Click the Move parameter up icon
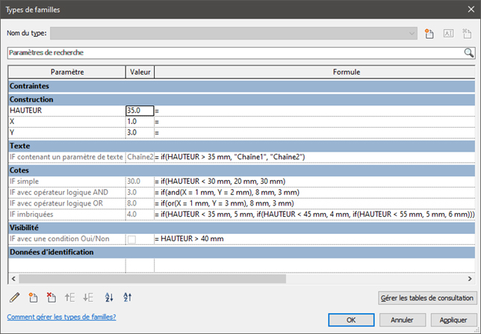Image resolution: width=481 pixels, height=334 pixels. click(69, 297)
